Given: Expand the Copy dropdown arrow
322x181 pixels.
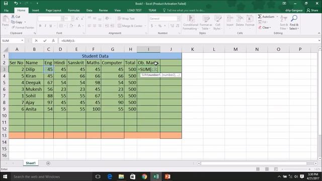Looking at the screenshot, I should click(x=25, y=22).
